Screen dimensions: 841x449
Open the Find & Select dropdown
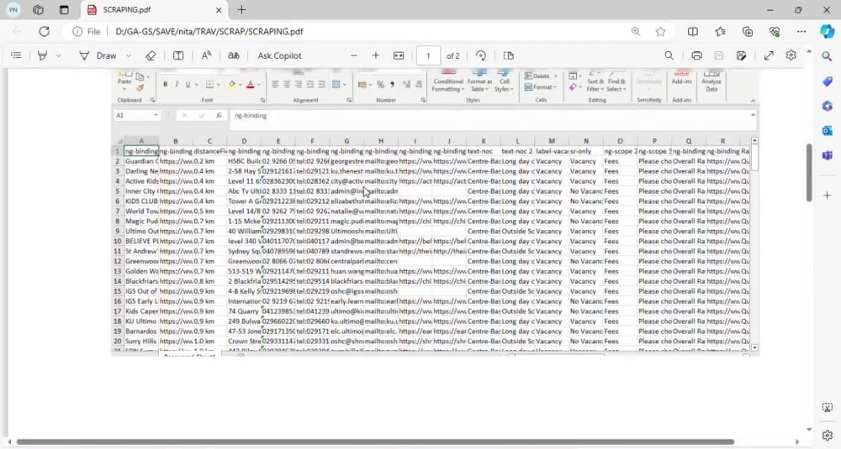coord(616,81)
